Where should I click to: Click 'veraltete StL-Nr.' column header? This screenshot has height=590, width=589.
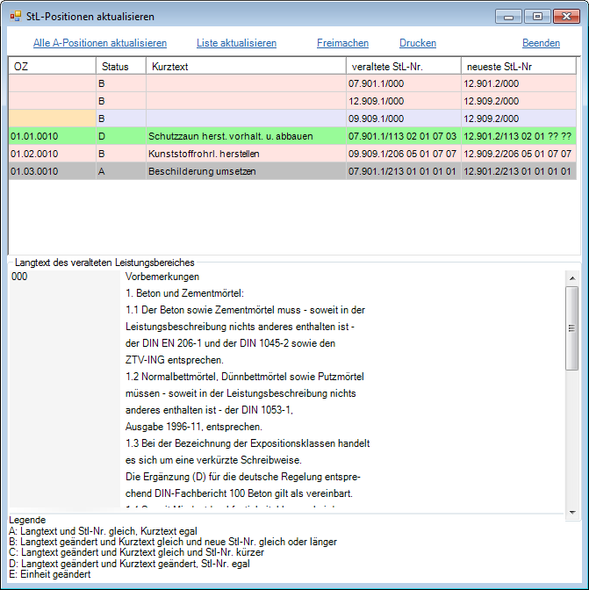click(404, 67)
